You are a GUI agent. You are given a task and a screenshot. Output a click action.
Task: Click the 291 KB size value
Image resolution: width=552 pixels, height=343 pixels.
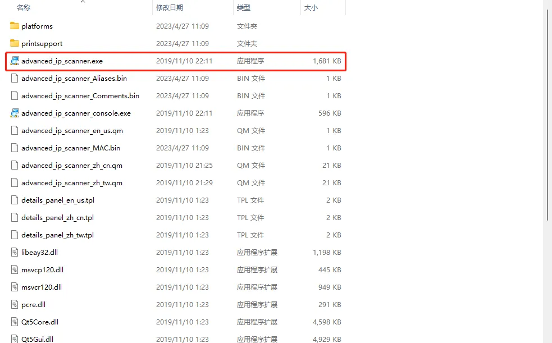point(330,305)
